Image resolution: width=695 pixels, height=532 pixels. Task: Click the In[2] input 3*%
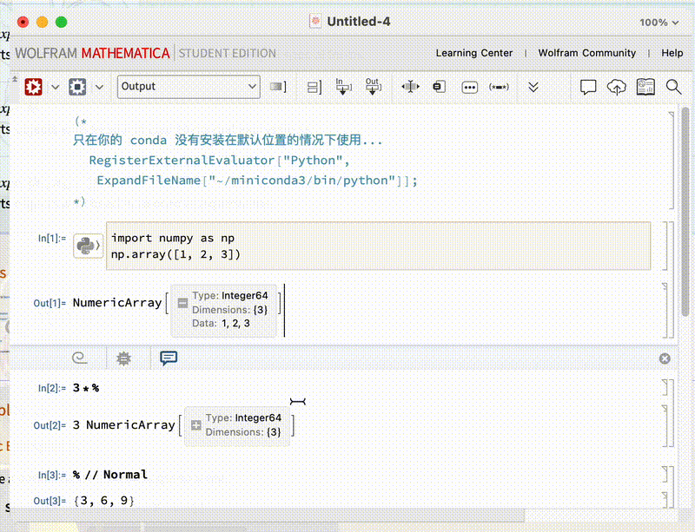[86, 388]
